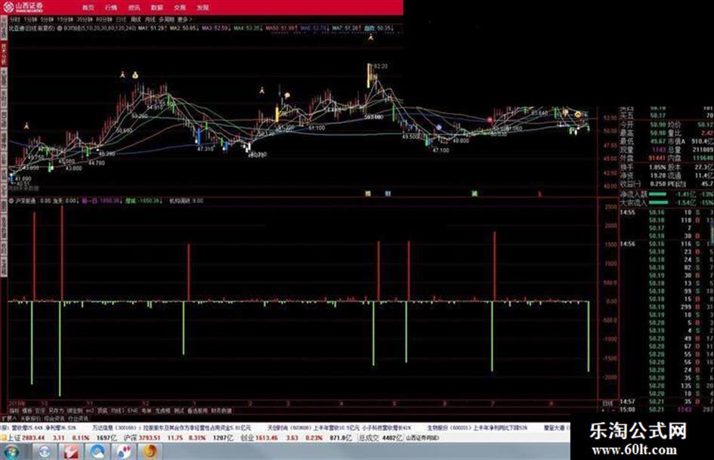Click the blue event marker on the date axis

click(388, 193)
